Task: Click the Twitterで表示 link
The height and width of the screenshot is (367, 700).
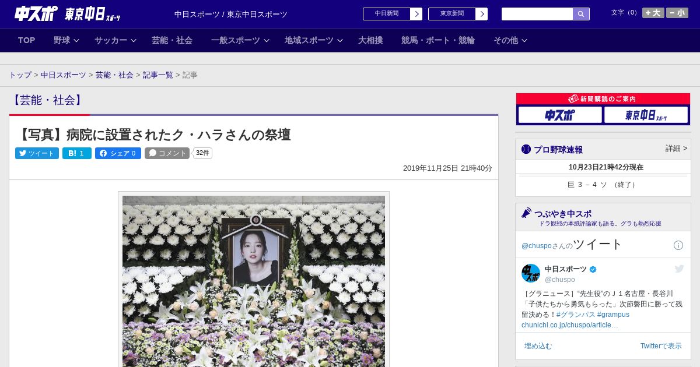Action: [661, 346]
